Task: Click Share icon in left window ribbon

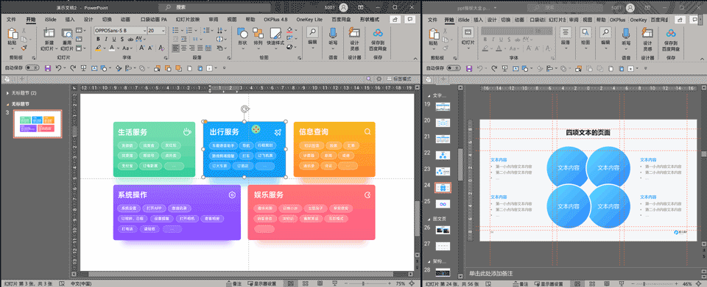Action: (x=395, y=19)
